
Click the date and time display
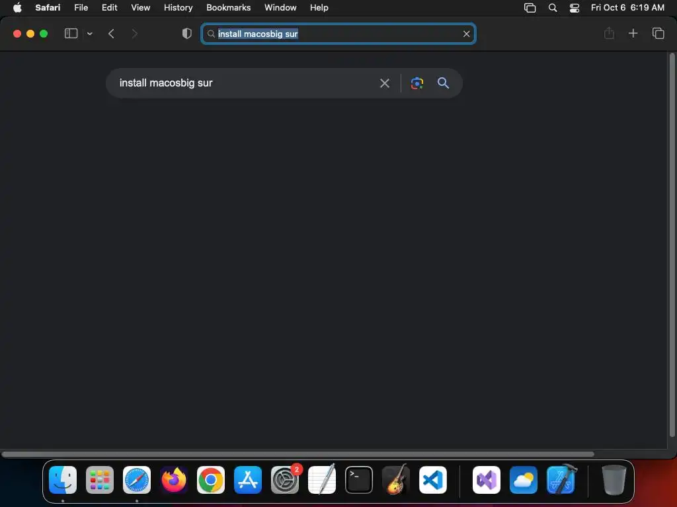[x=627, y=7]
